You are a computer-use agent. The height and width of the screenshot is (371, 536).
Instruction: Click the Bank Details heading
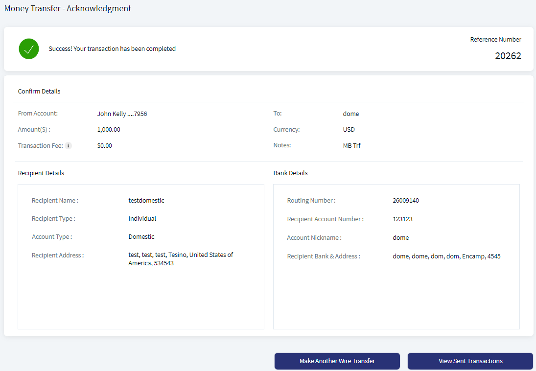[x=291, y=173]
